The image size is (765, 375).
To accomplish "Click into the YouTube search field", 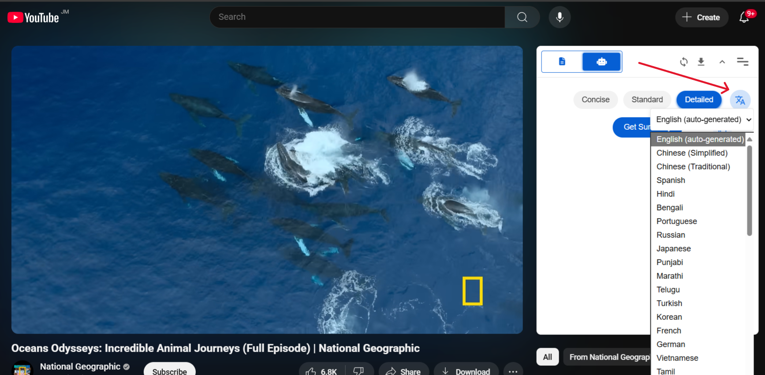I will (x=357, y=17).
